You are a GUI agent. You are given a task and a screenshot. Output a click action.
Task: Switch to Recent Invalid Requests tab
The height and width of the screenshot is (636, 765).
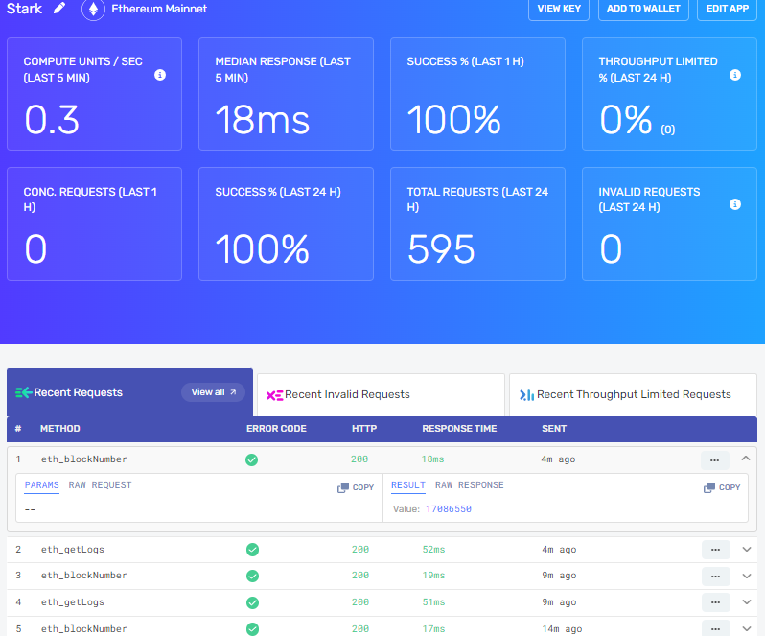tap(381, 395)
